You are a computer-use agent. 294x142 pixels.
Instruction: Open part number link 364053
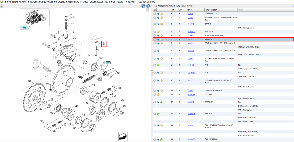pos(190,43)
